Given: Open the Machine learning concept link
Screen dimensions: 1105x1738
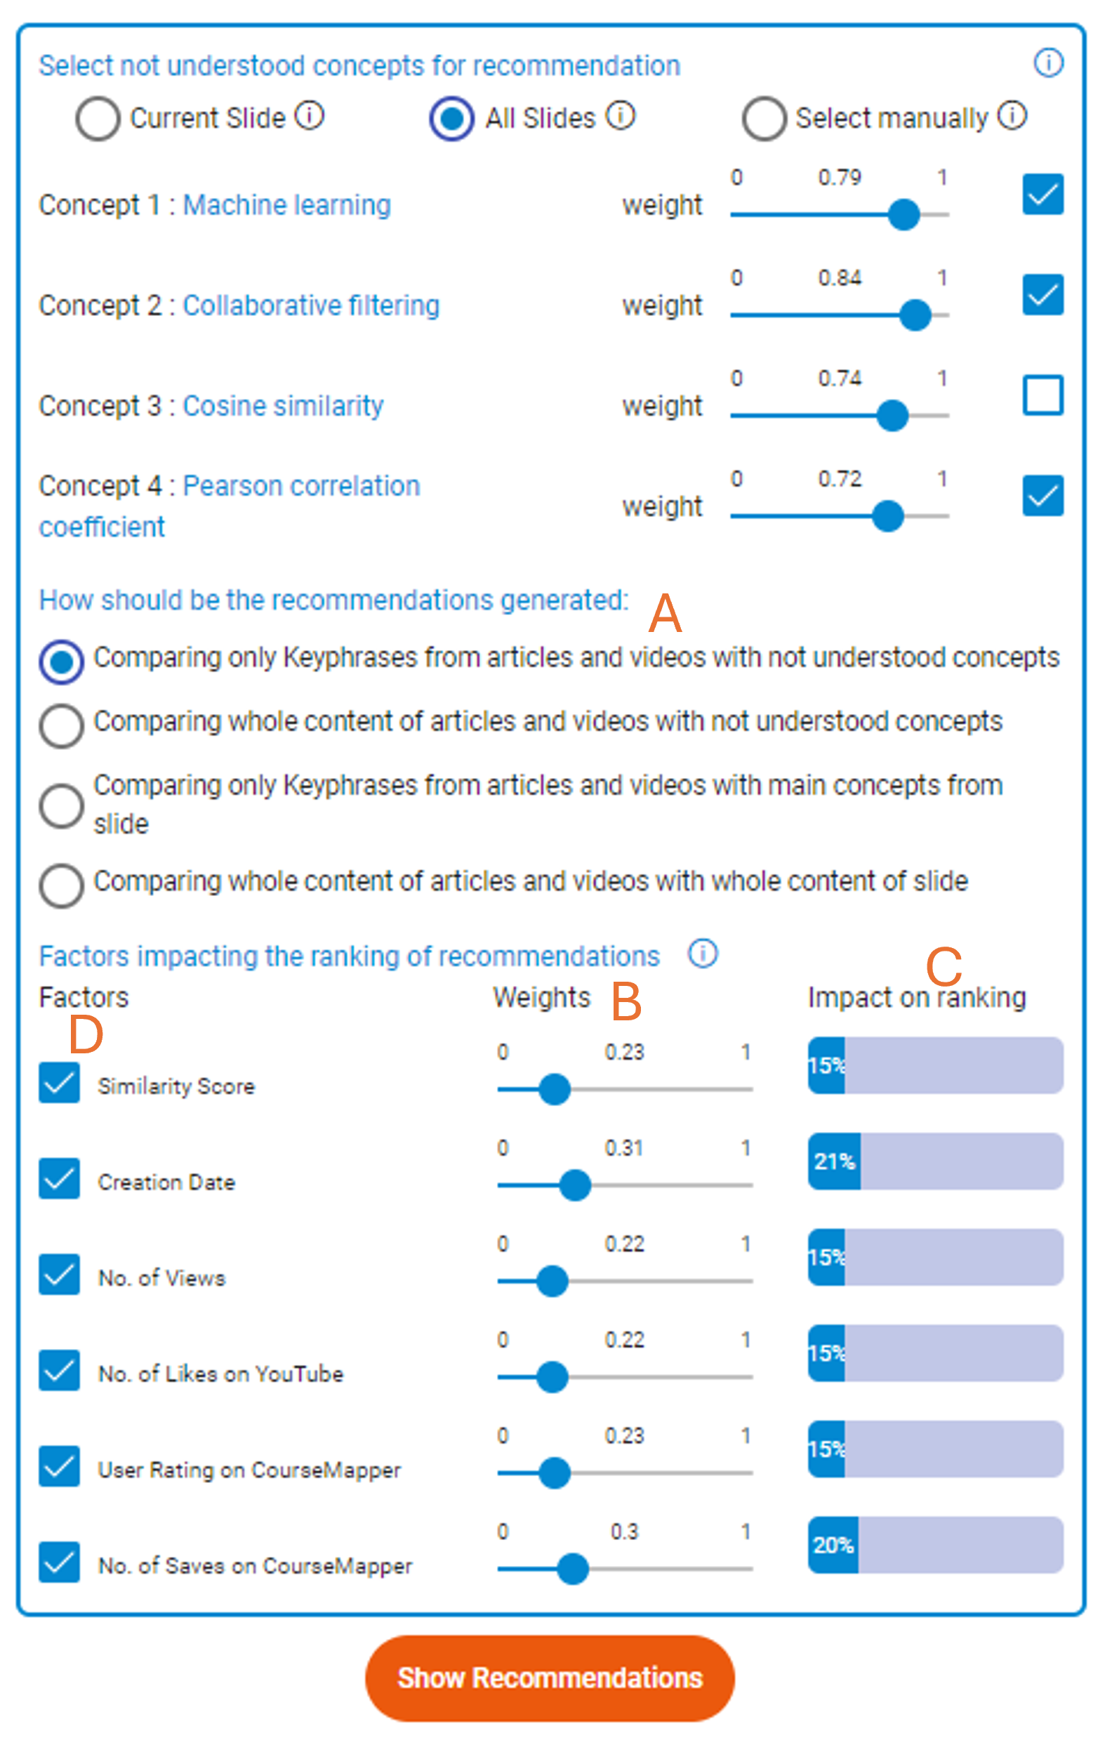Looking at the screenshot, I should pyautogui.click(x=286, y=205).
